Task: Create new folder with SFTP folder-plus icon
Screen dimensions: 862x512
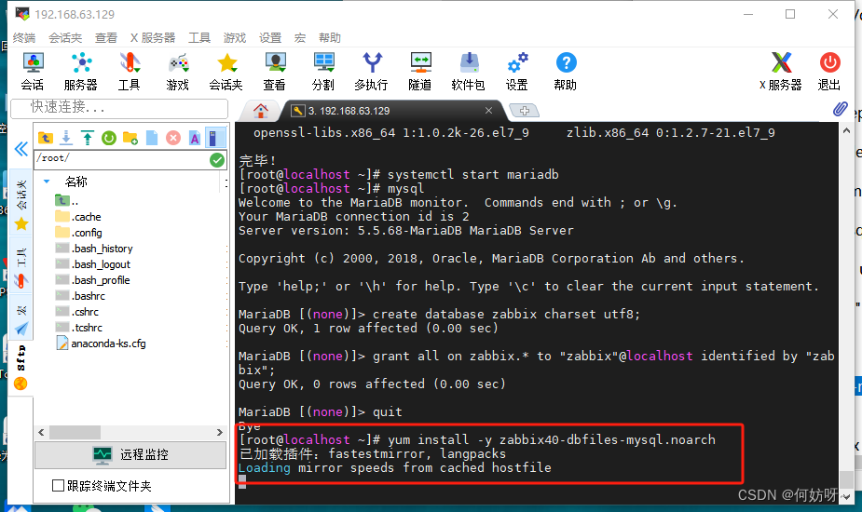Action: (130, 138)
